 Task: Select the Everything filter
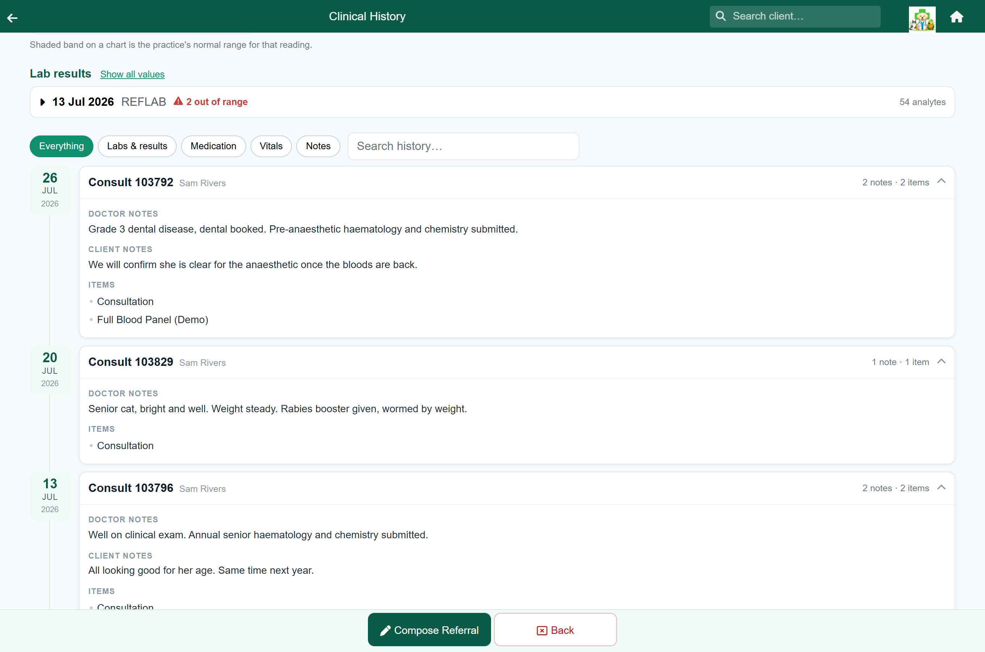62,146
